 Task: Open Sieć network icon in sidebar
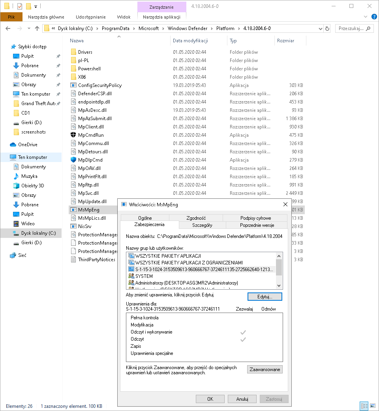pyautogui.click(x=13, y=255)
